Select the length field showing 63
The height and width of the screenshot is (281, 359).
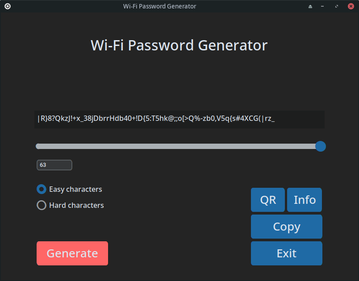point(54,165)
